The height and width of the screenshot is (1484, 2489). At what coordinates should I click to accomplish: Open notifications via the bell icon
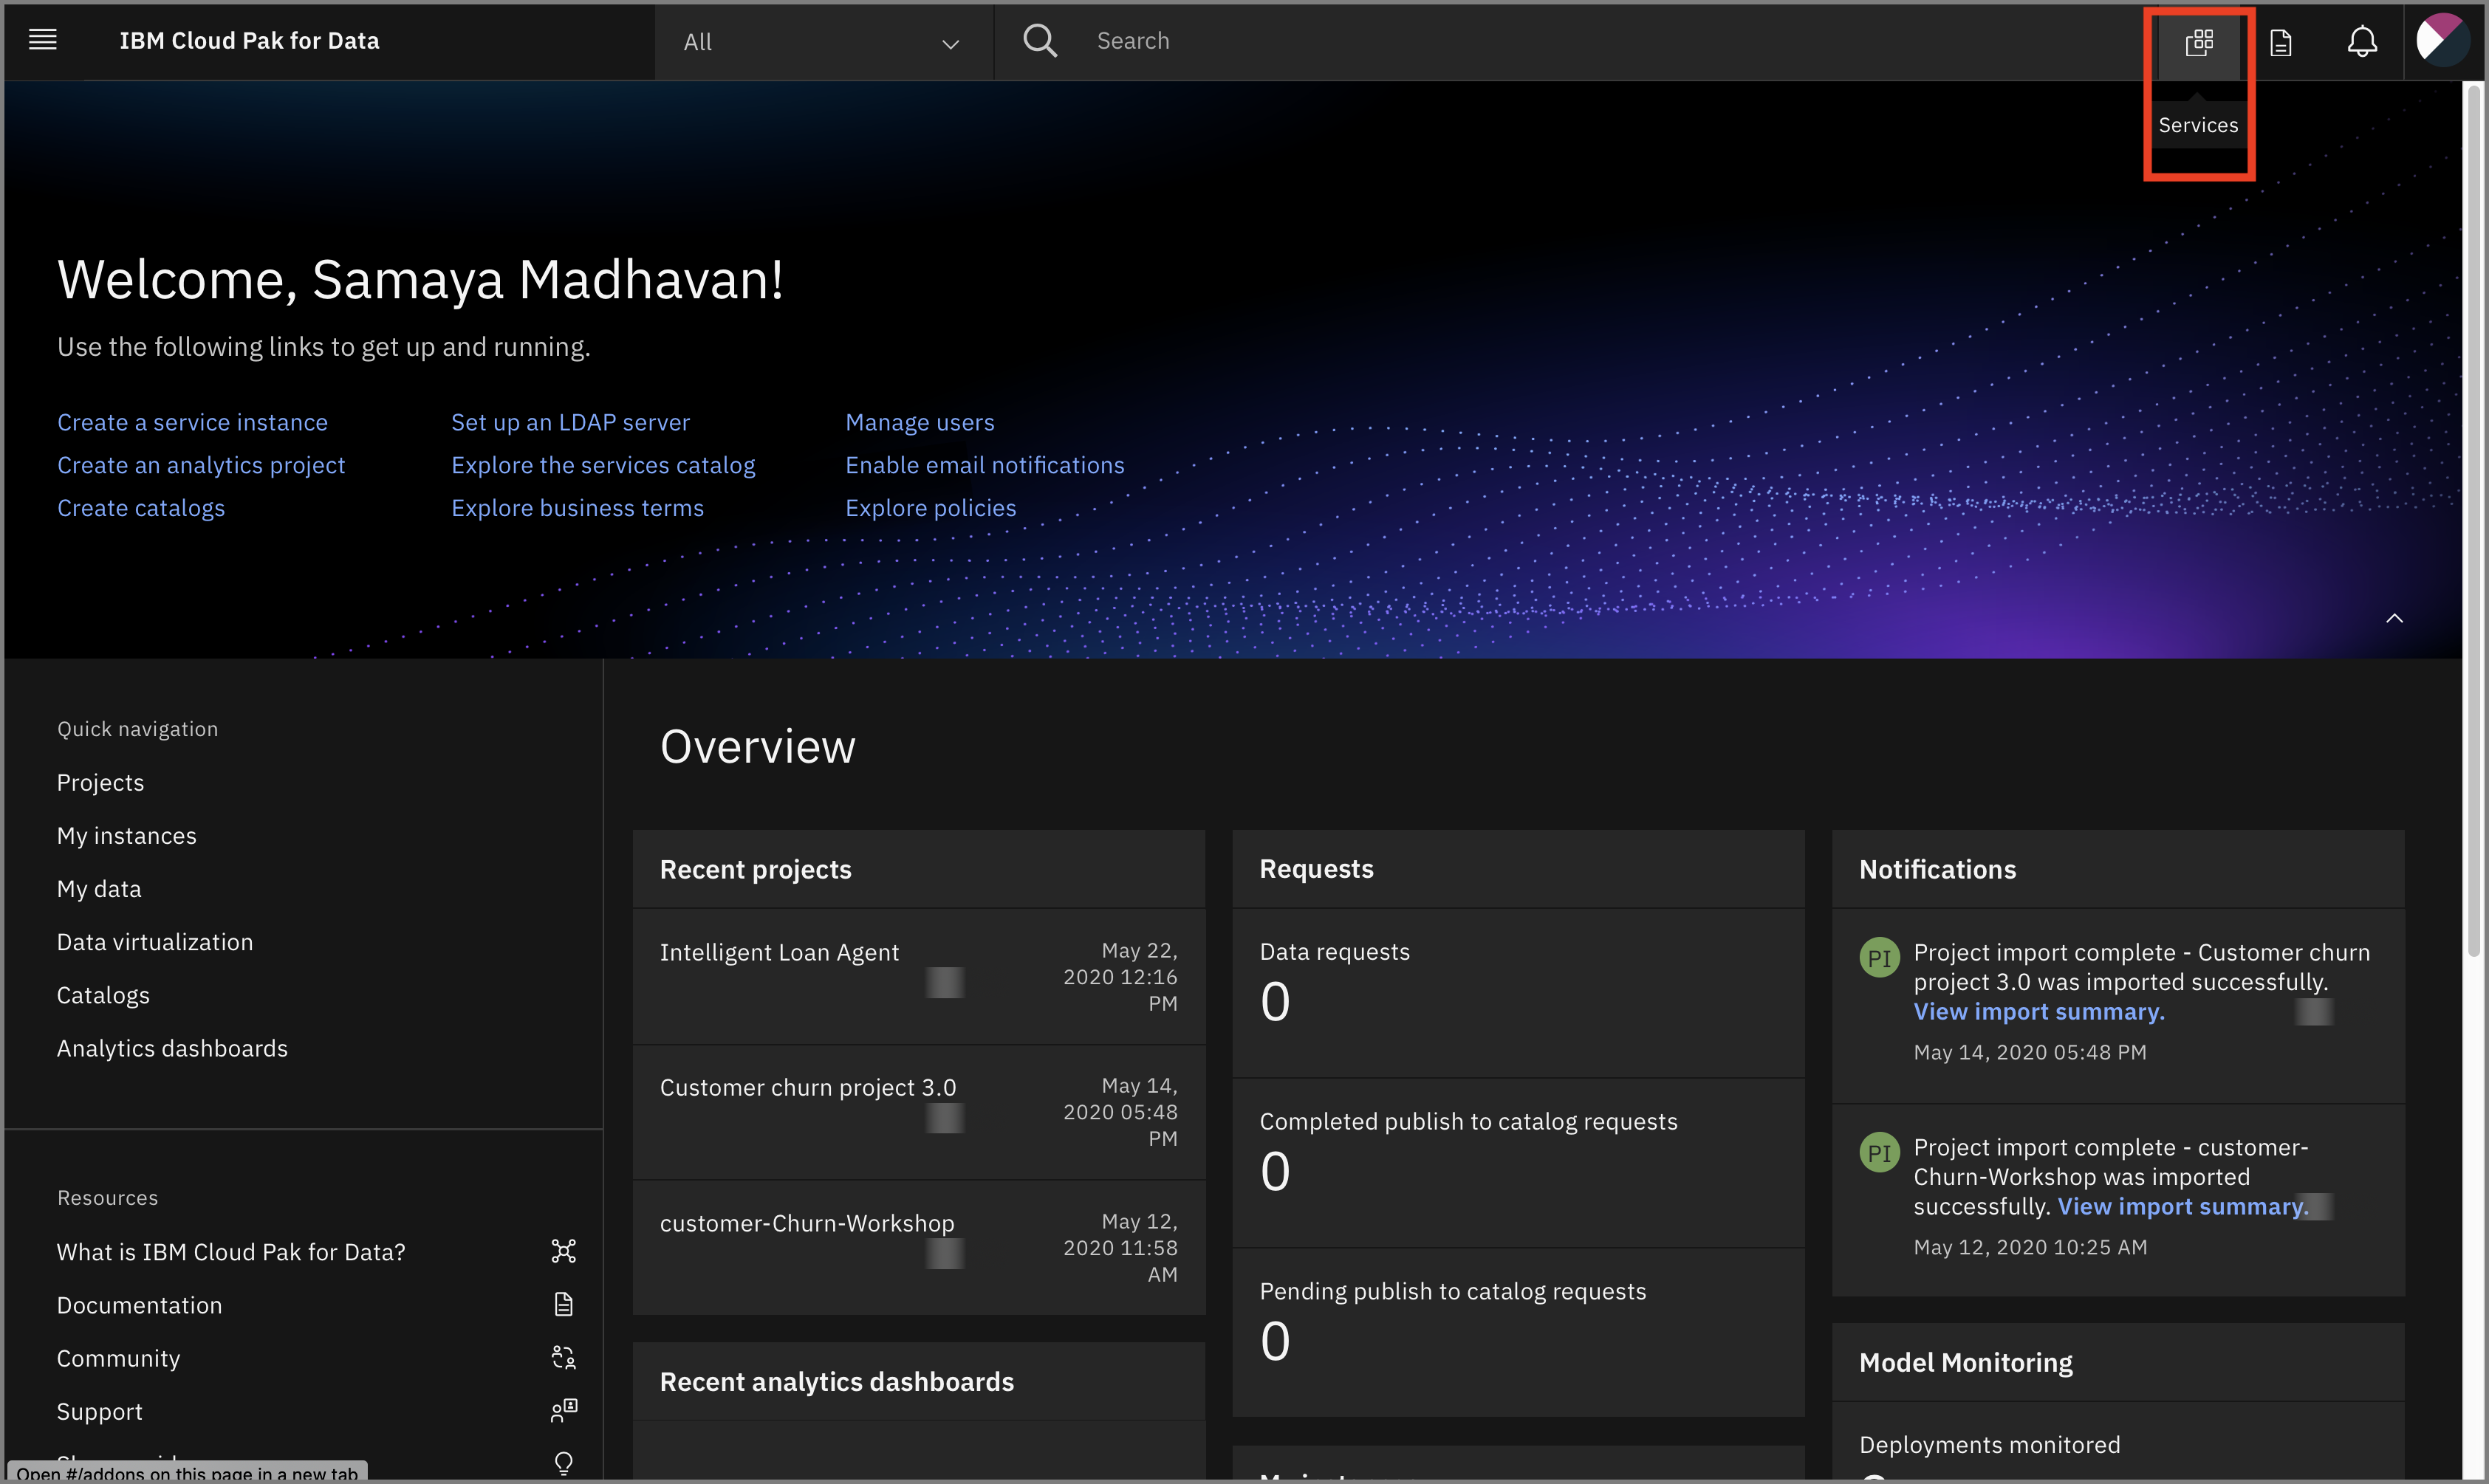tap(2362, 42)
